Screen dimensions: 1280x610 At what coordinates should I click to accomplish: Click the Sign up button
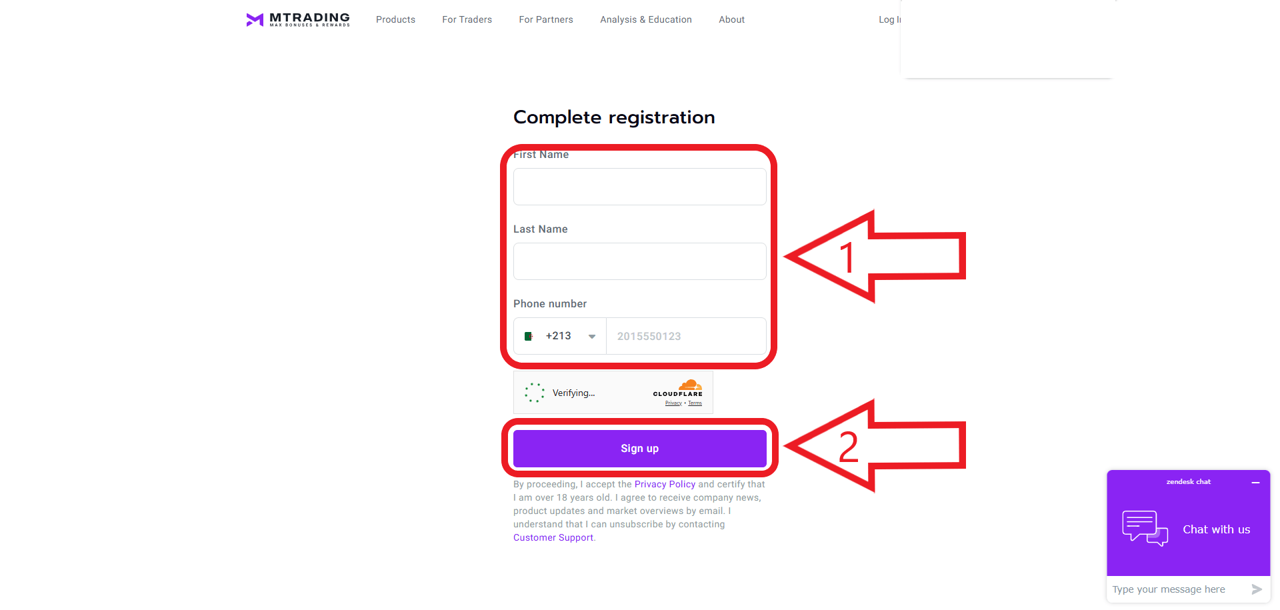[x=640, y=449]
